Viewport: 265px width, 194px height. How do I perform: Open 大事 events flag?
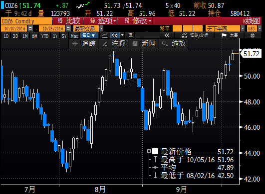(x=230, y=35)
